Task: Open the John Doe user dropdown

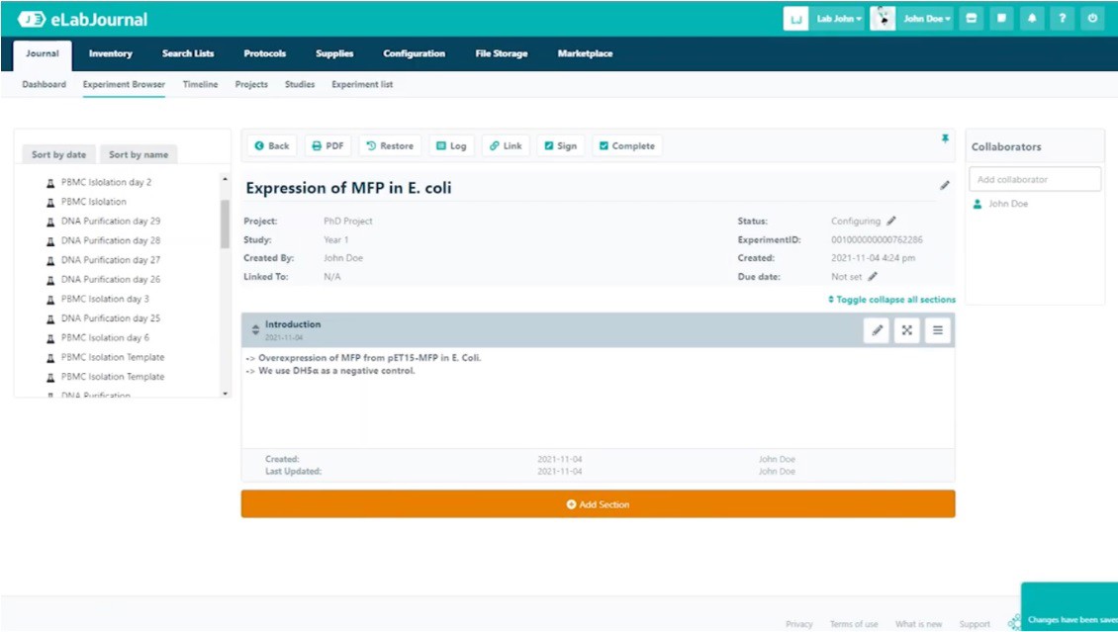Action: 926,18
